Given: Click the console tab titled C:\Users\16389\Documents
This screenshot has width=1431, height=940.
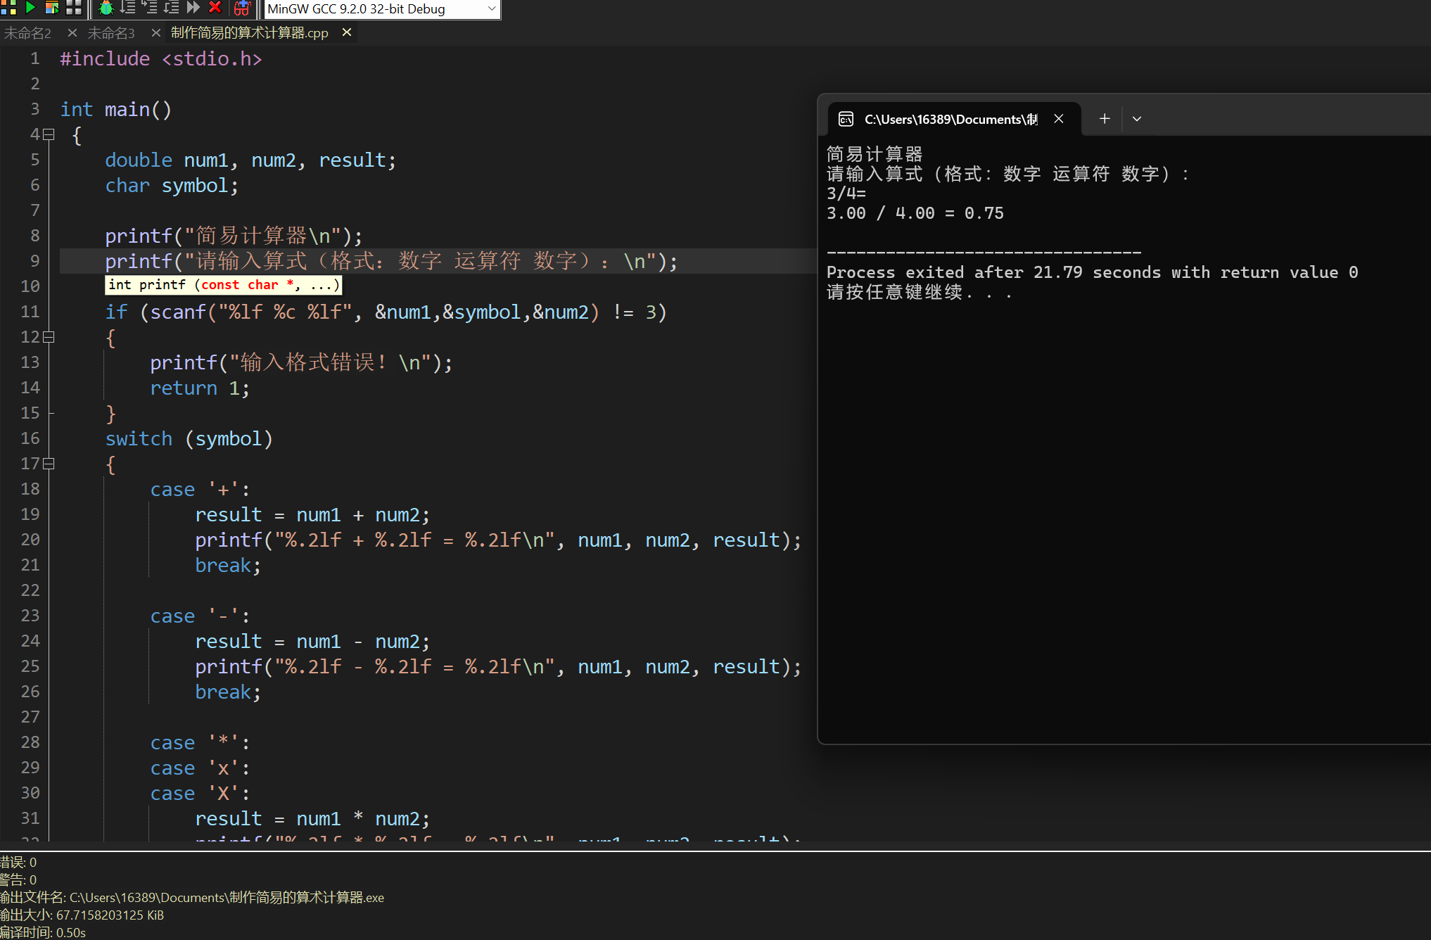Looking at the screenshot, I should [x=950, y=119].
